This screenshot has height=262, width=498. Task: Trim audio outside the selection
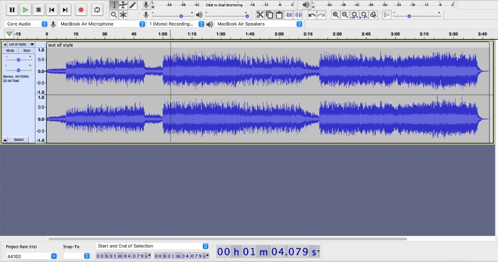(x=289, y=15)
